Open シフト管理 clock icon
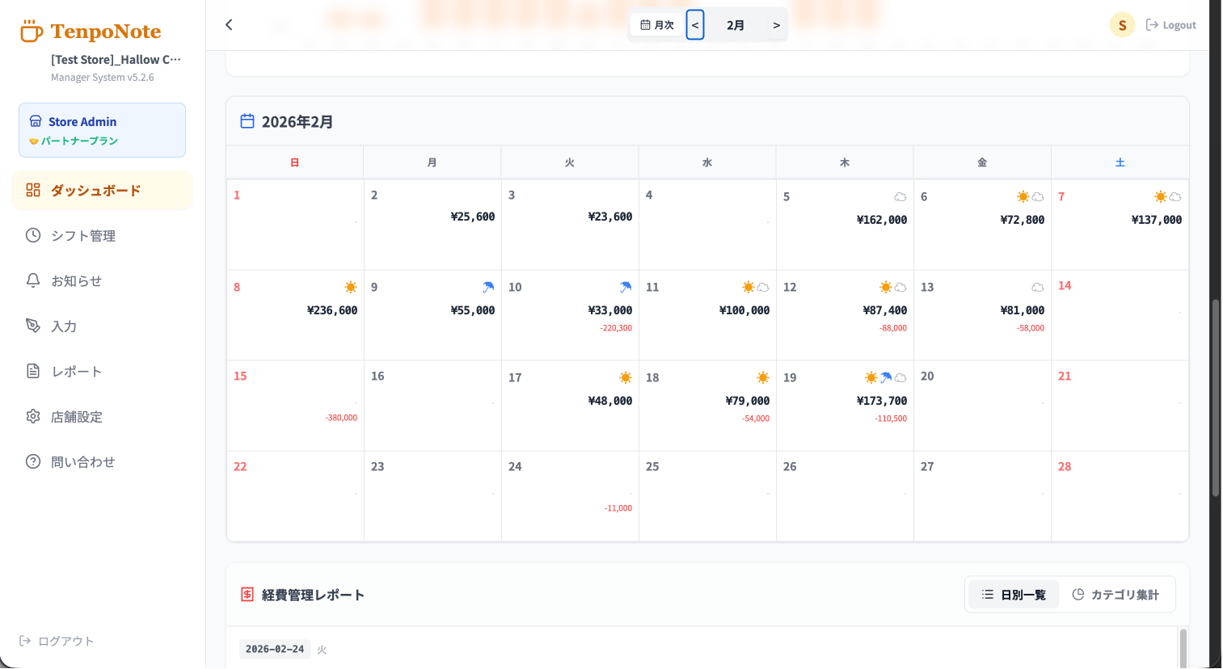Screen dimensions: 1223x669 coord(33,235)
